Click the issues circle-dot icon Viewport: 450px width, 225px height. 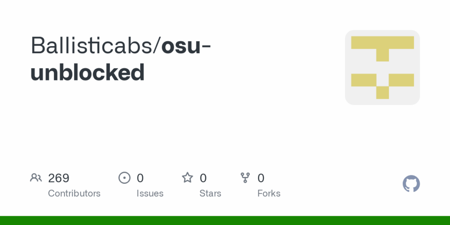[124, 178]
